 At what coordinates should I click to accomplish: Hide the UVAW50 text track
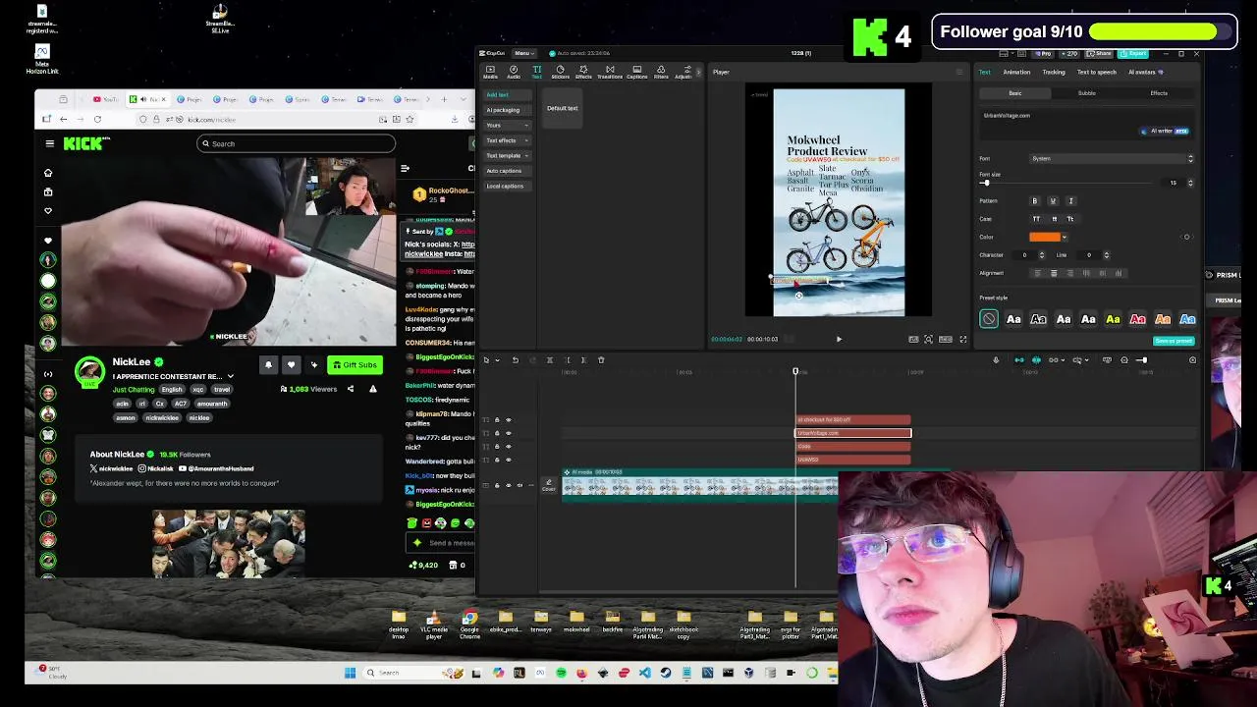pyautogui.click(x=508, y=460)
